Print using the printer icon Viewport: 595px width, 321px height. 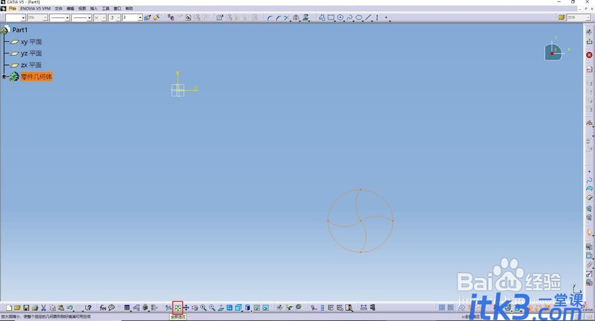pyautogui.click(x=35, y=308)
